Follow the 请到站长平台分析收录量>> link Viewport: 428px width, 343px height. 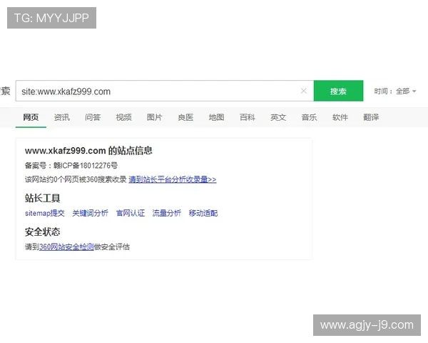coord(173,179)
